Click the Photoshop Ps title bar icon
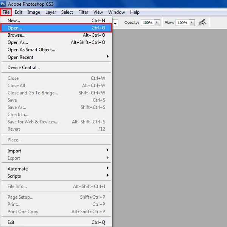Screen dimensions: 227x227 tap(3, 4)
